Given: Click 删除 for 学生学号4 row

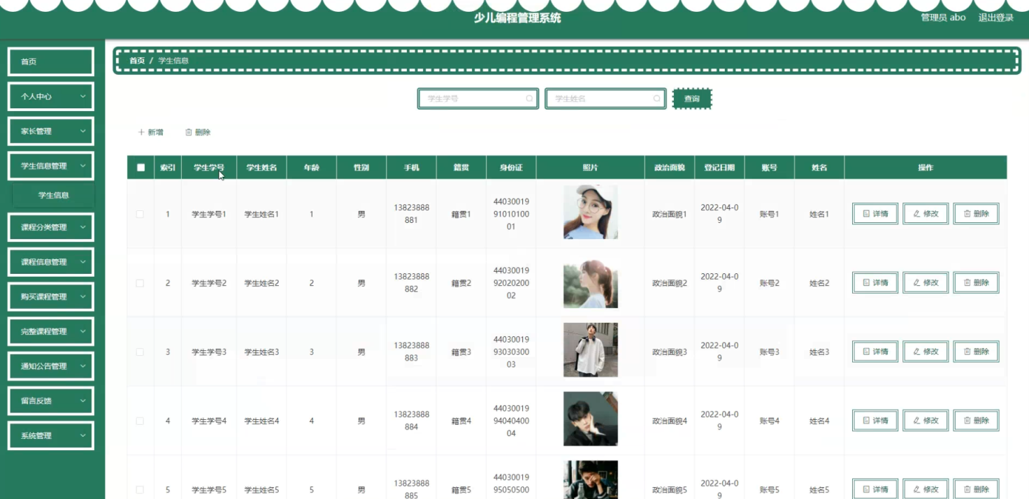Looking at the screenshot, I should coord(976,420).
